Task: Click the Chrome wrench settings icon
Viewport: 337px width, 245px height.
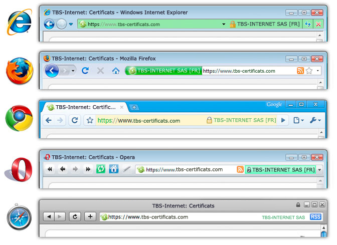Action: (314, 120)
